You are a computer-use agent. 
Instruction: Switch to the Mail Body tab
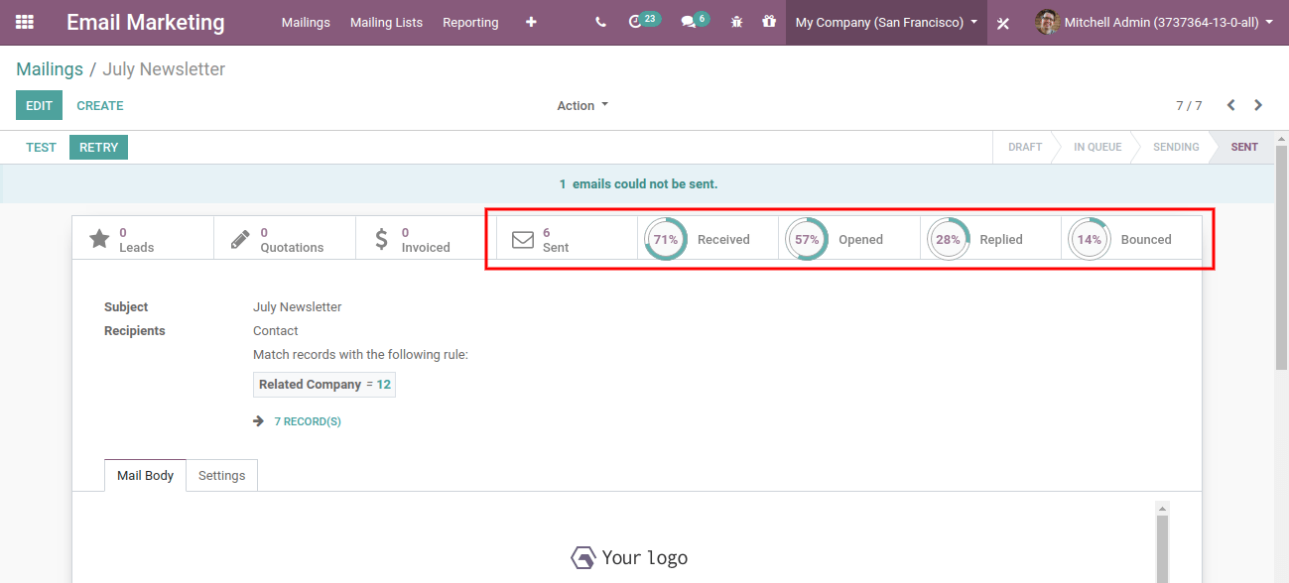(x=145, y=475)
